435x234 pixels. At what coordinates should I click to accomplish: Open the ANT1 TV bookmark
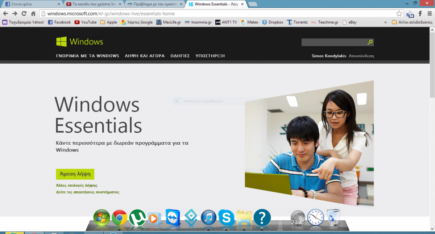tap(226, 22)
